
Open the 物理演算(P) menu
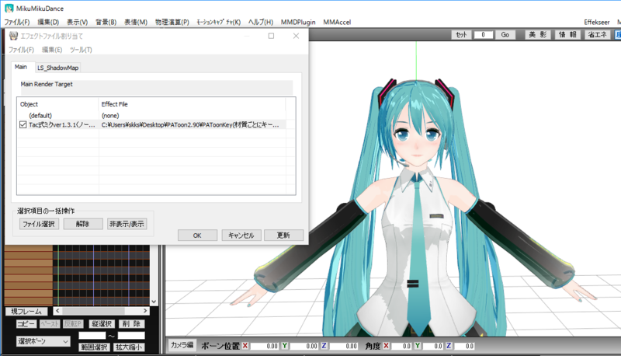pyautogui.click(x=172, y=23)
